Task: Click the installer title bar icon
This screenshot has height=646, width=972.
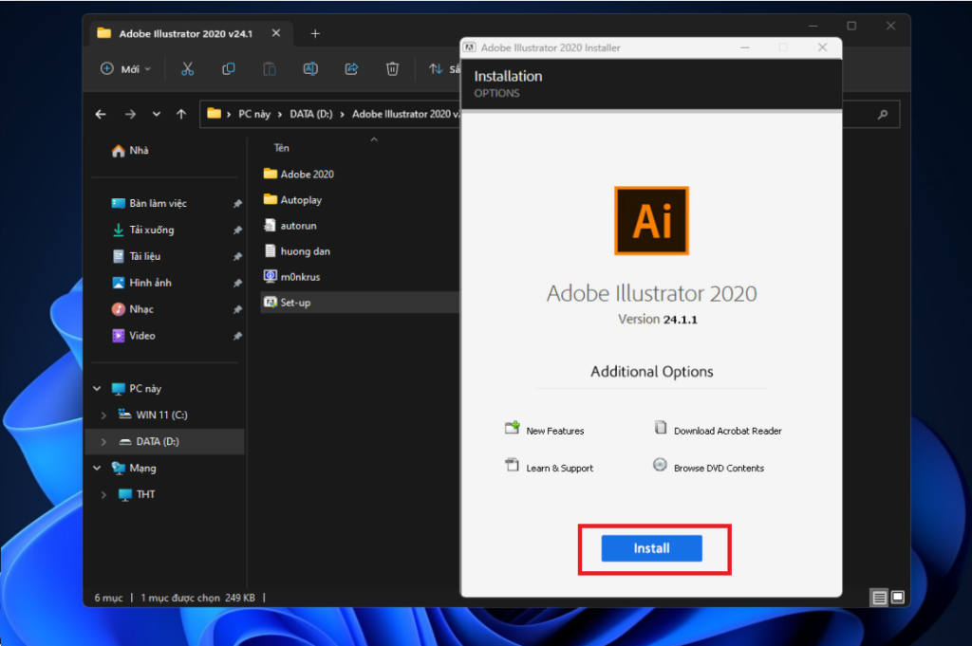Action: (x=470, y=47)
